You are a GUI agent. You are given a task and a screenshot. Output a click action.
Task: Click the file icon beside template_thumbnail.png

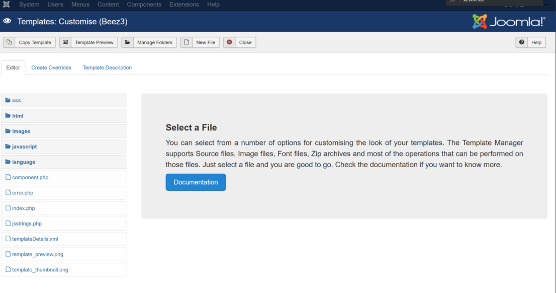pyautogui.click(x=8, y=269)
